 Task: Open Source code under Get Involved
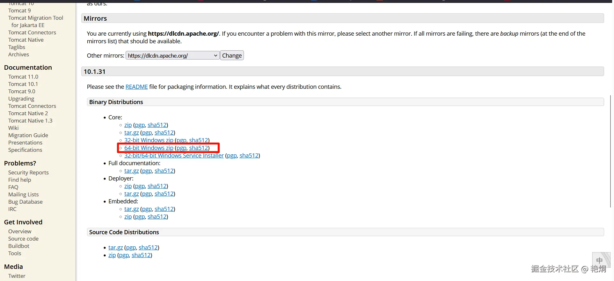click(x=23, y=239)
